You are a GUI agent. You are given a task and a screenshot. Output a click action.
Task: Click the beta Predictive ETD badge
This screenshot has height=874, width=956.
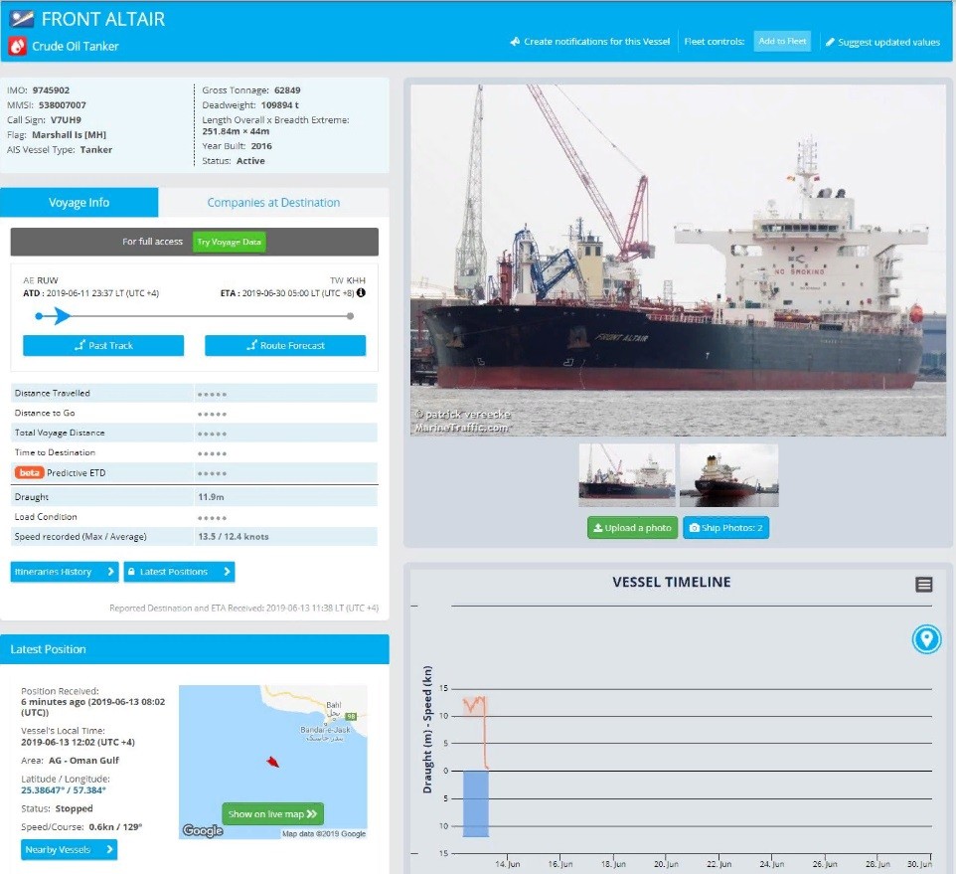[29, 473]
